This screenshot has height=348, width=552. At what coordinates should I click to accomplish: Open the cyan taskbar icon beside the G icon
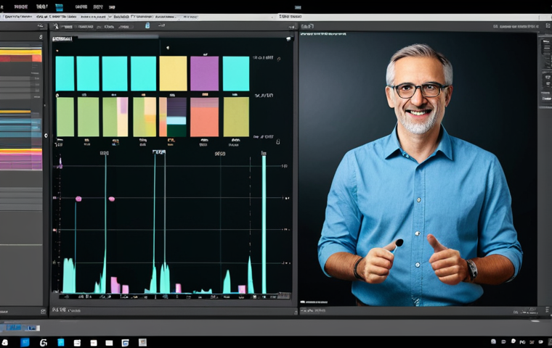coord(60,342)
